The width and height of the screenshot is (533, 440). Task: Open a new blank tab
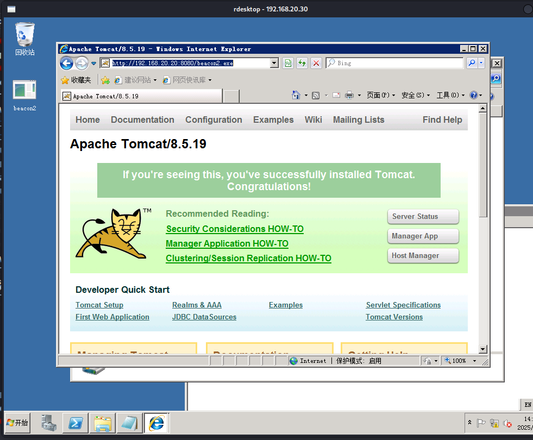[231, 97]
